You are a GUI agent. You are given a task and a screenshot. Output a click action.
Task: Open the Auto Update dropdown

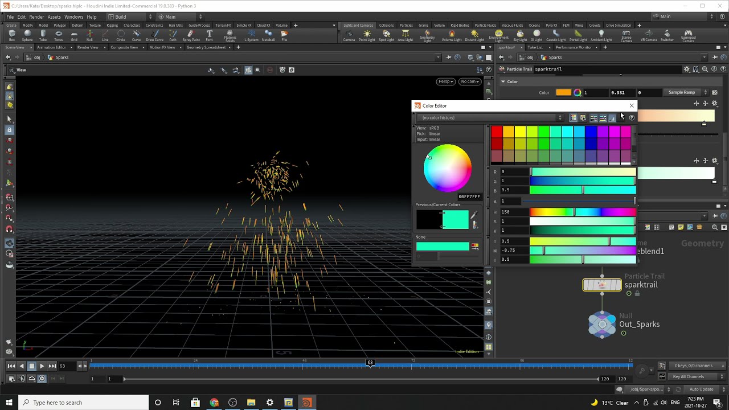(704, 389)
